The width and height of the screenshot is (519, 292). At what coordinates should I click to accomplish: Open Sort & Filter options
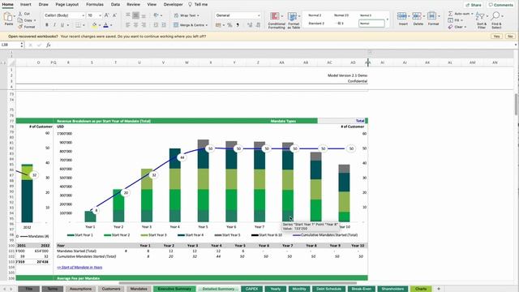481,20
